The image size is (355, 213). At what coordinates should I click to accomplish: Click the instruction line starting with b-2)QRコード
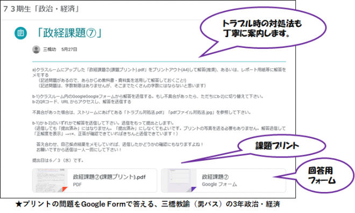(82, 102)
